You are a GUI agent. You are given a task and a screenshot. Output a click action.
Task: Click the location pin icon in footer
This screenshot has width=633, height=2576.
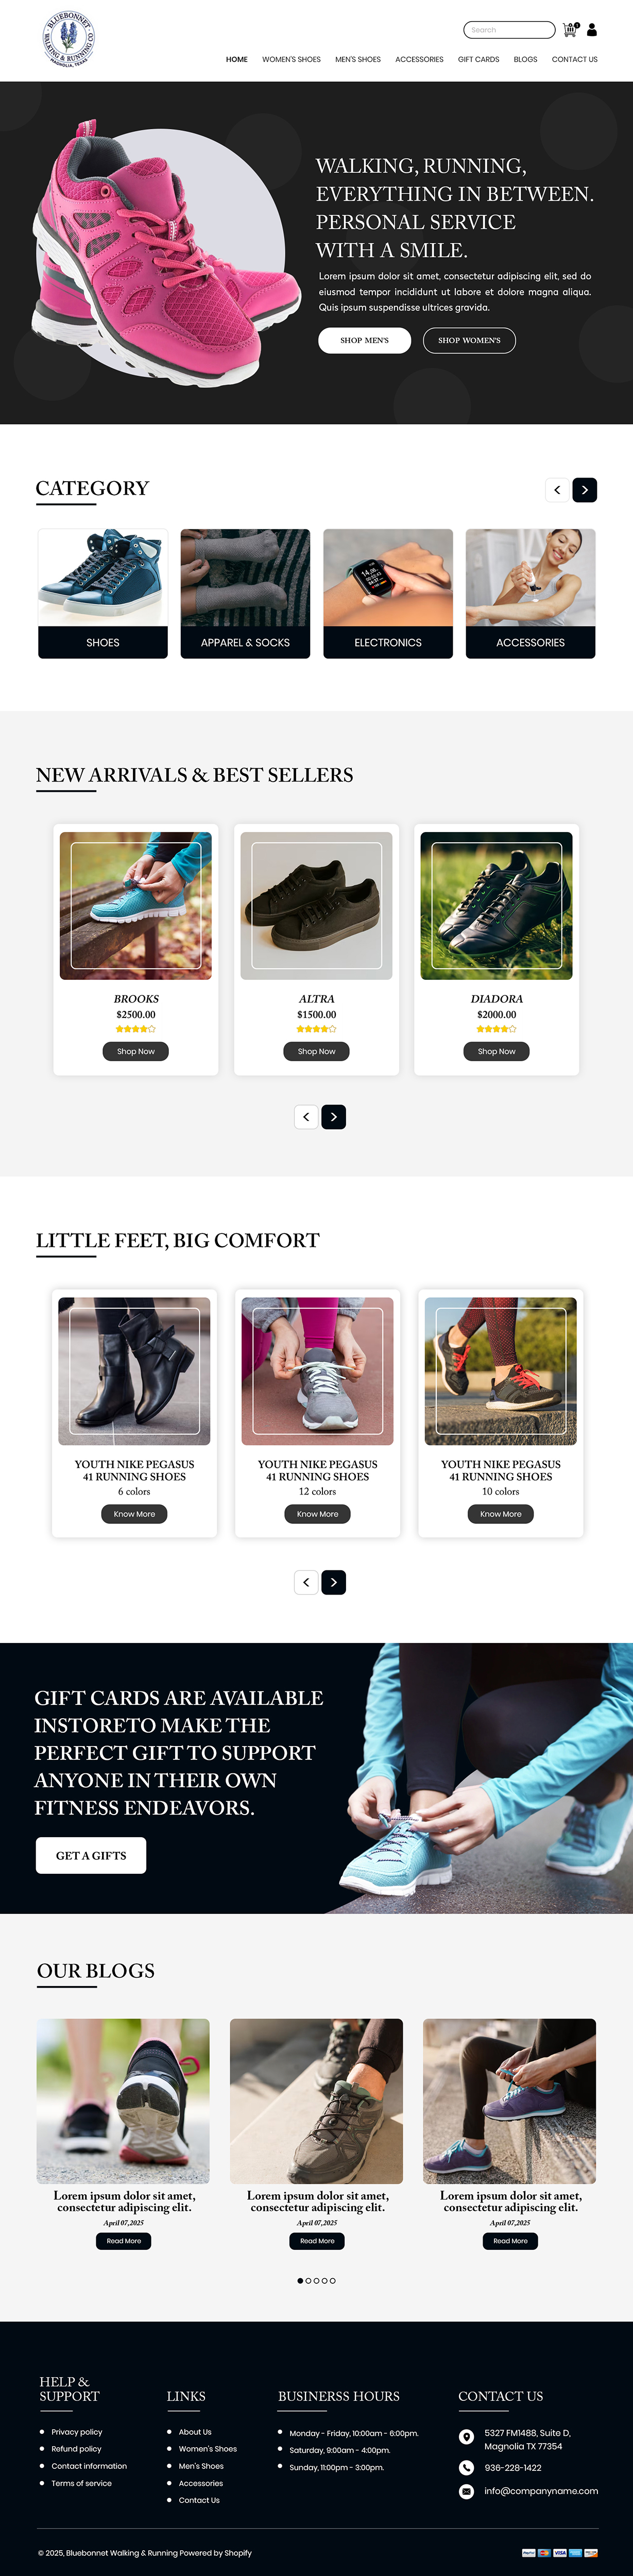(x=466, y=2437)
